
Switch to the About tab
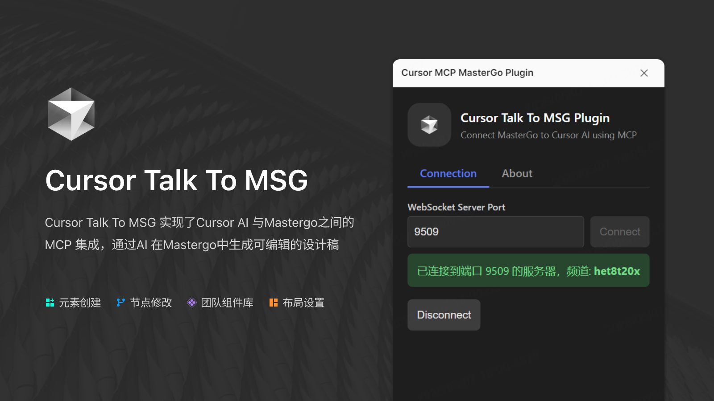tap(516, 174)
